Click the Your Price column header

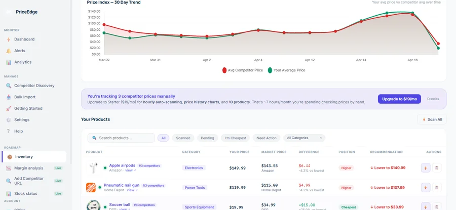[239, 152]
